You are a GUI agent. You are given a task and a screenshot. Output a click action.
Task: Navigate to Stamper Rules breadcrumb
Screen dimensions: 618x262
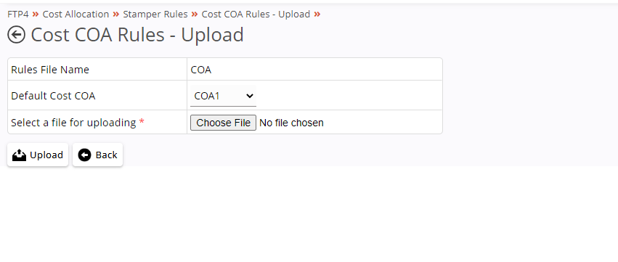pos(155,15)
